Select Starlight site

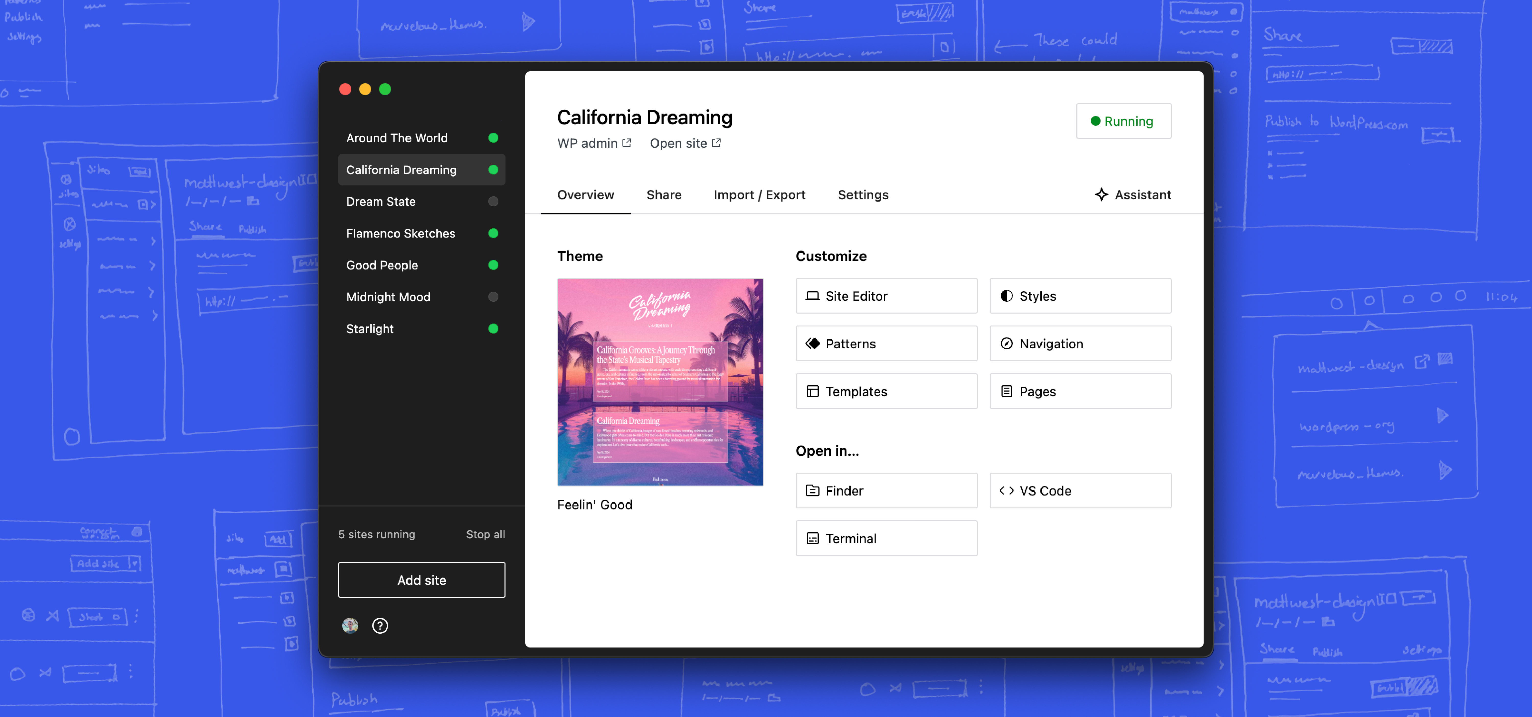coord(421,329)
